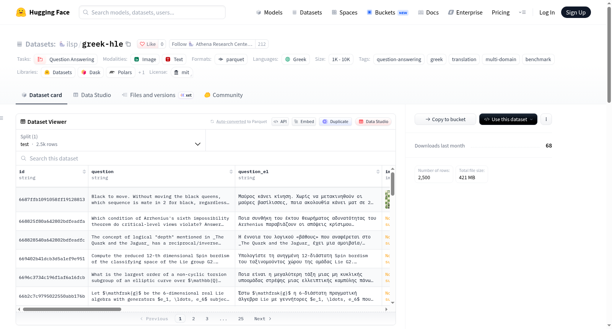Screen dimensions: 612x329
Task: Click the Embed button
Action: 304,122
